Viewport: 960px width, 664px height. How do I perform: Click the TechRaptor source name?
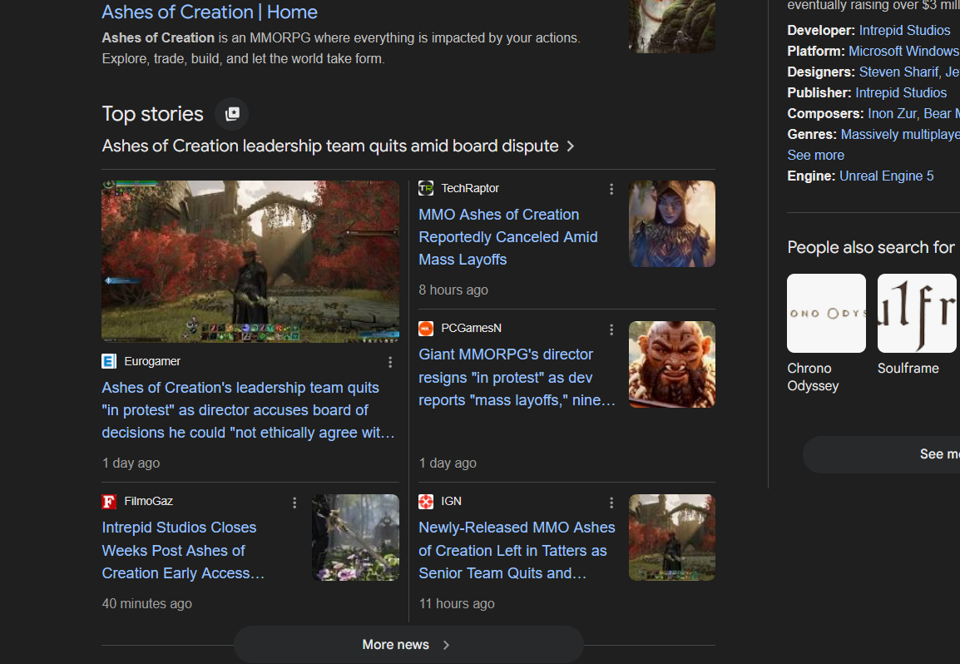point(470,189)
